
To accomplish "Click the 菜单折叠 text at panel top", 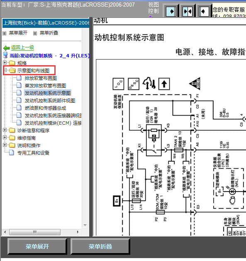I will click(x=49, y=33).
